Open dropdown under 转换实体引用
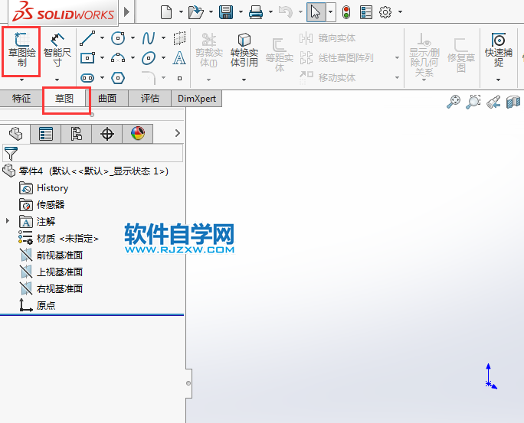Image resolution: width=524 pixels, height=423 pixels. (244, 80)
